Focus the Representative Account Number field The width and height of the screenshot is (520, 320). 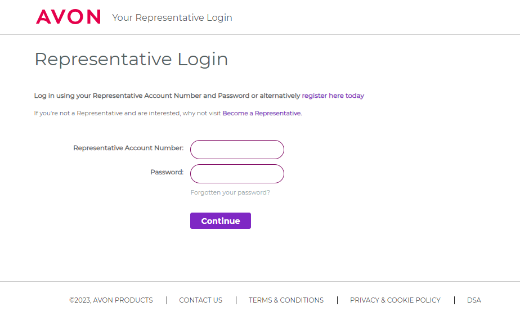click(237, 150)
